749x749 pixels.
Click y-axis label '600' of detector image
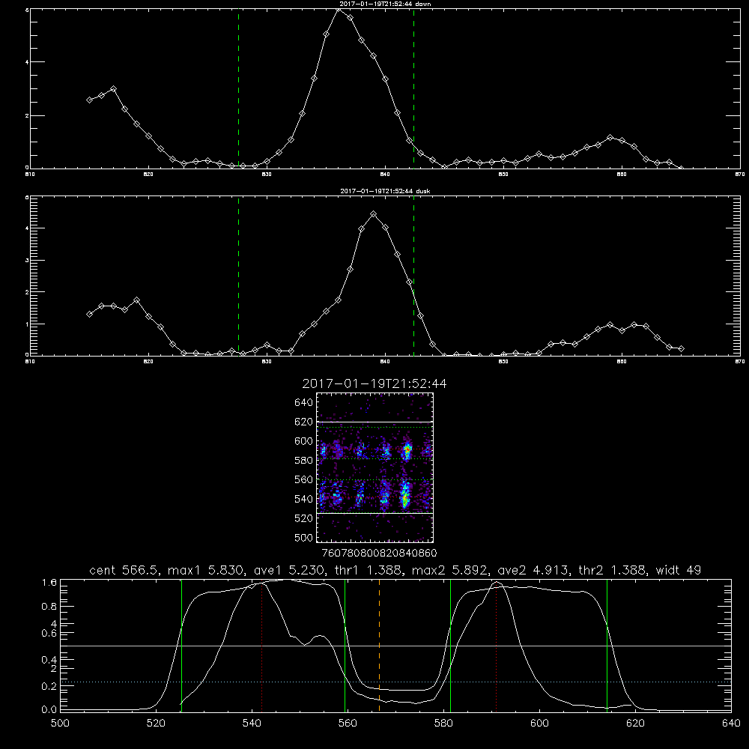click(x=303, y=441)
